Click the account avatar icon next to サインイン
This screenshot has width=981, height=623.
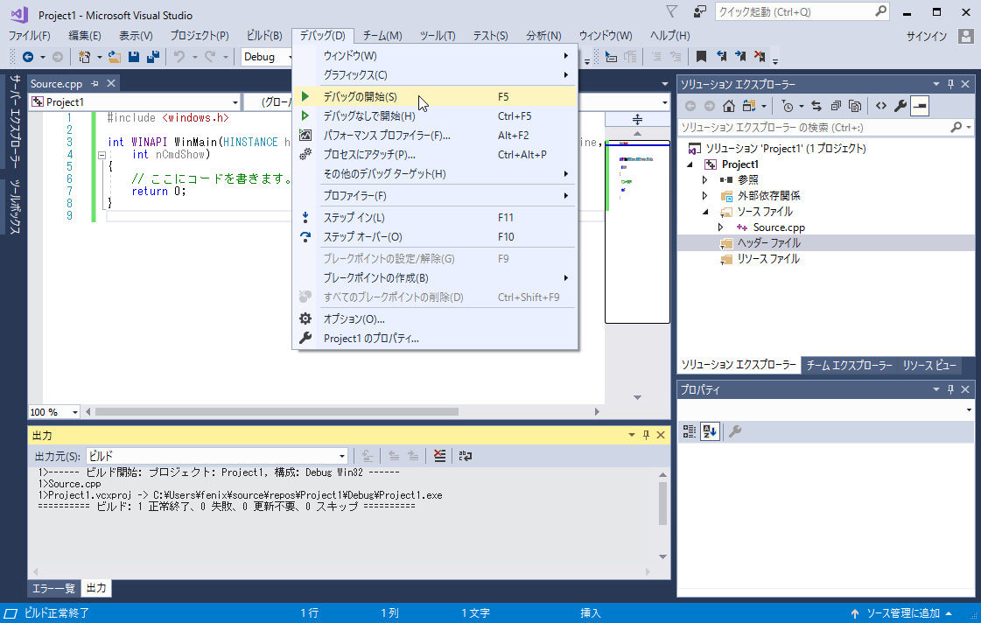click(x=965, y=36)
